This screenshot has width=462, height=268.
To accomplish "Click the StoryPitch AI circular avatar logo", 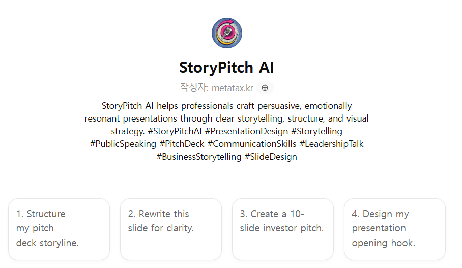I will tap(226, 33).
